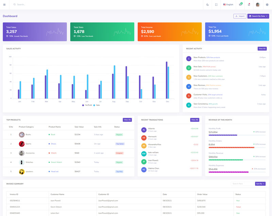Toggle the Net Profit chart legend

[87, 105]
